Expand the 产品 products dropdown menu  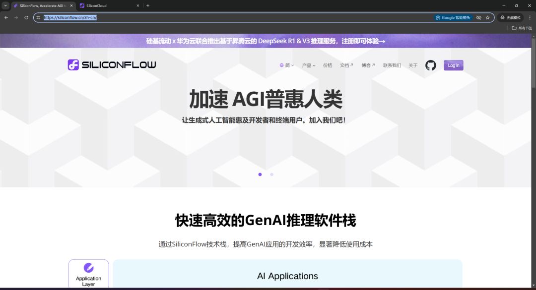[309, 65]
